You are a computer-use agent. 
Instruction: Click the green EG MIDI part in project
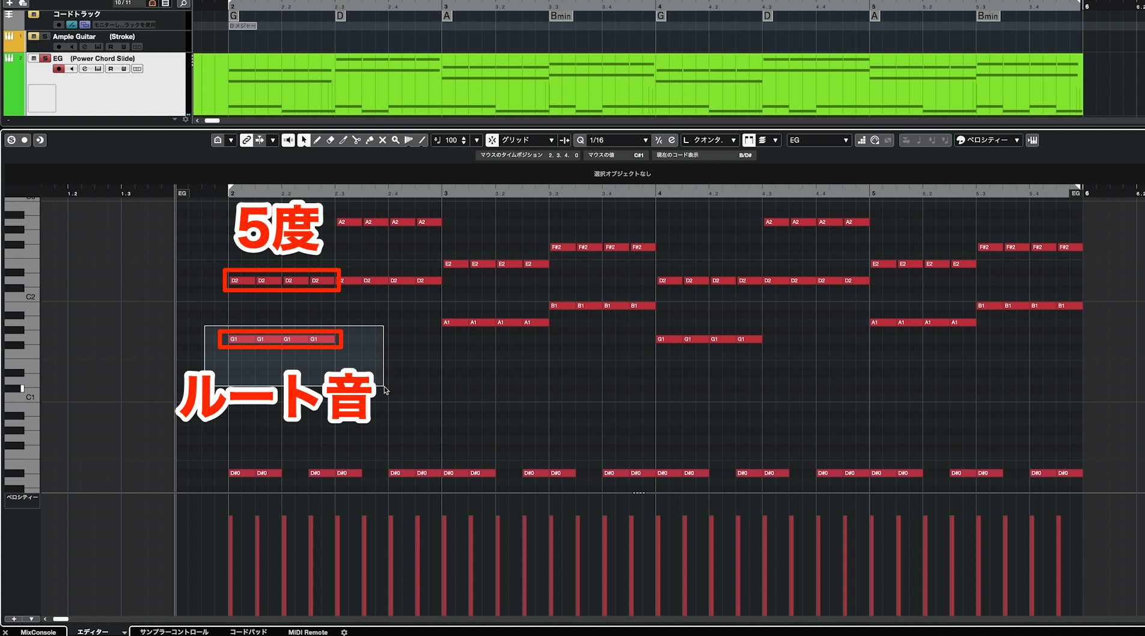pyautogui.click(x=638, y=84)
